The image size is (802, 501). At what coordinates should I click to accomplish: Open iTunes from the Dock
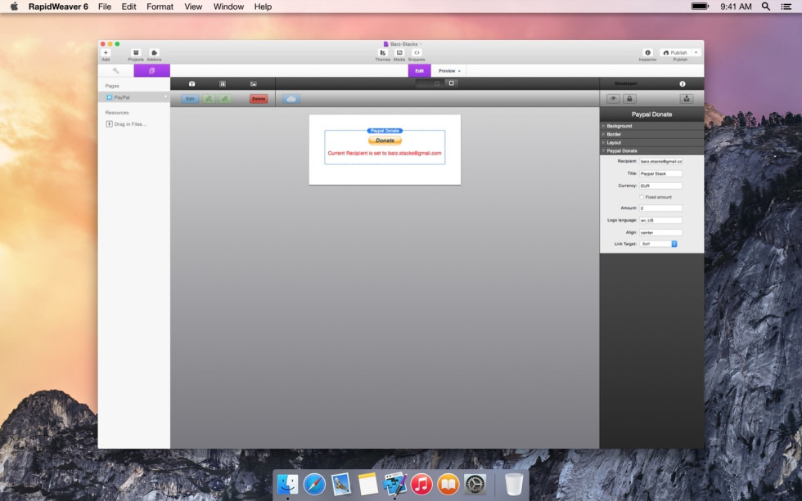421,484
